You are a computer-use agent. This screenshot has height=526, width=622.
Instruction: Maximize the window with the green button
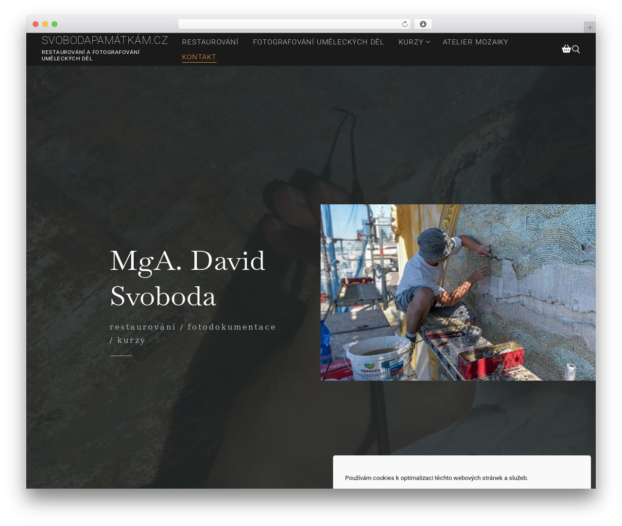[x=54, y=24]
